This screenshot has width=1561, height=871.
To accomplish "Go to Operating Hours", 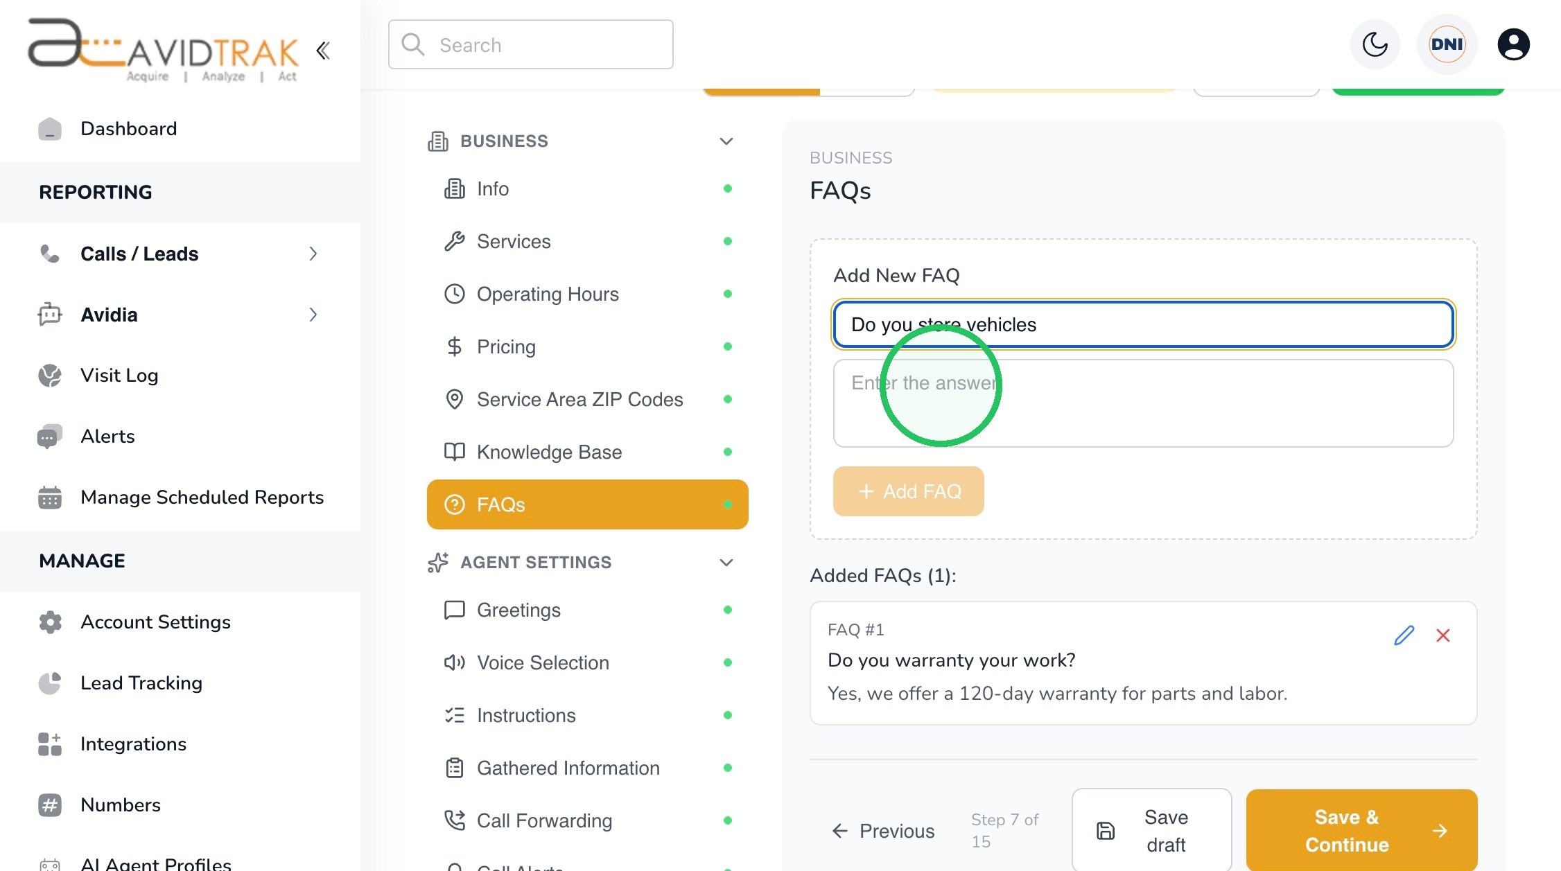I will [x=587, y=294].
